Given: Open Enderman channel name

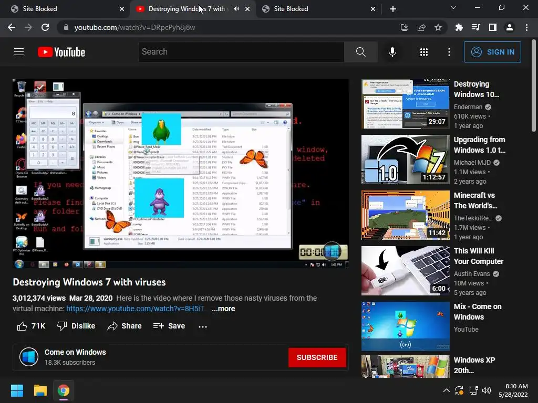Looking at the screenshot, I should [468, 107].
